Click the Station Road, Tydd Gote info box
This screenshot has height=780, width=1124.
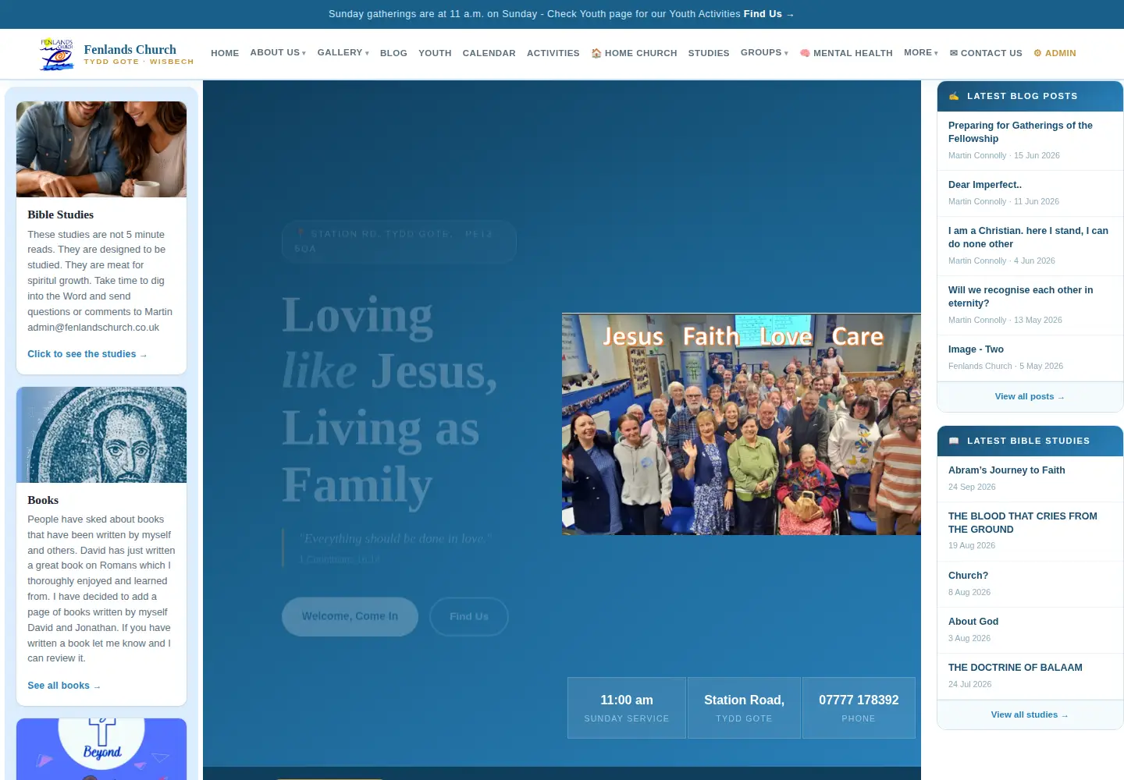pyautogui.click(x=744, y=707)
